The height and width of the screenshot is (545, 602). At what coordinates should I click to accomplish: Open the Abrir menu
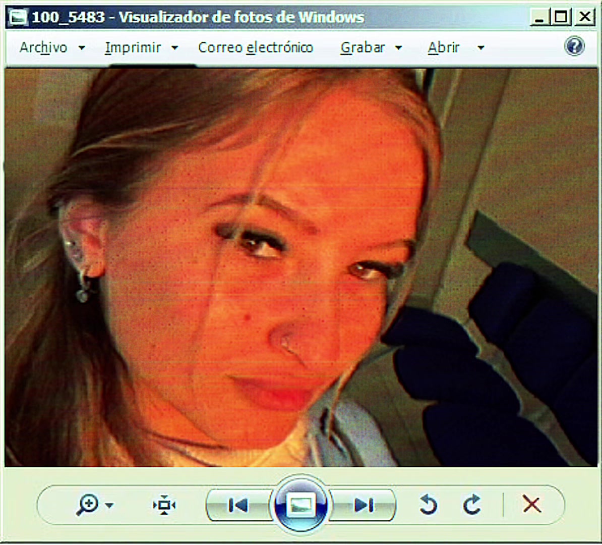[444, 47]
